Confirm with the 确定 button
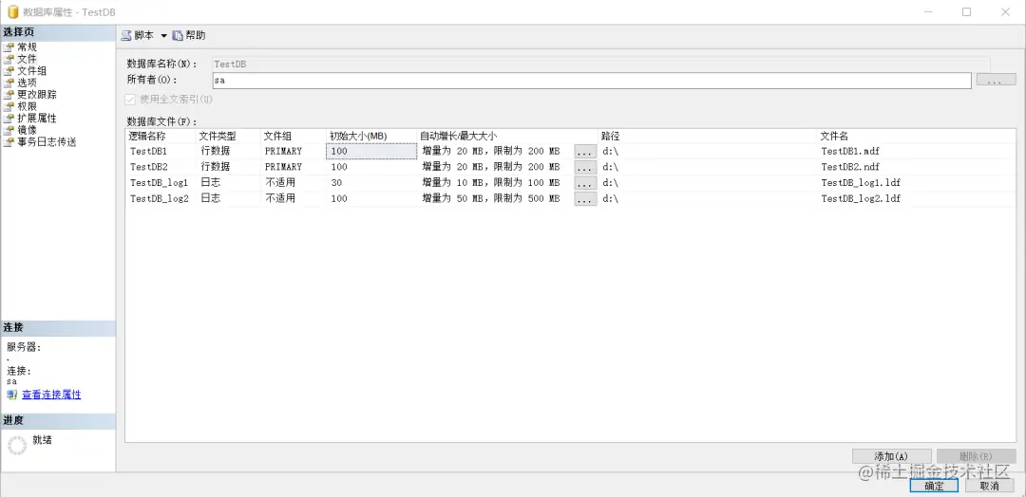The height and width of the screenshot is (497, 1026). [x=934, y=486]
